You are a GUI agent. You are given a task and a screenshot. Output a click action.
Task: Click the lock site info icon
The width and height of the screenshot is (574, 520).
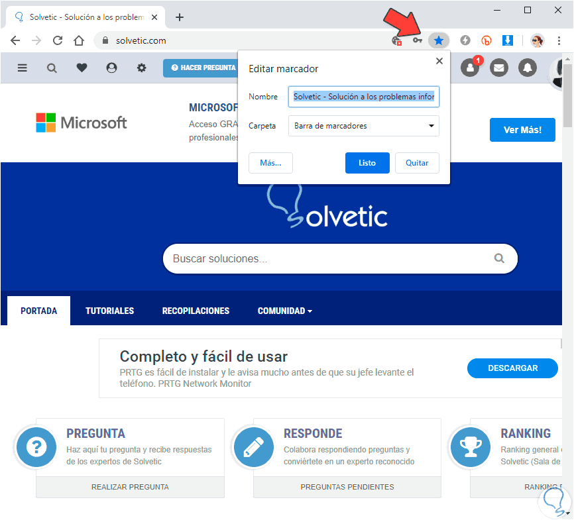[105, 40]
